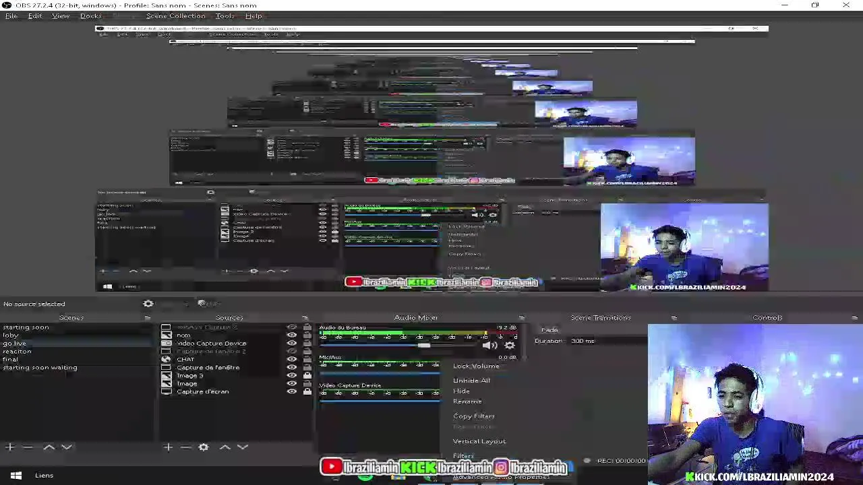Remove source using the Sources minus icon
This screenshot has width=863, height=485.
(x=185, y=447)
